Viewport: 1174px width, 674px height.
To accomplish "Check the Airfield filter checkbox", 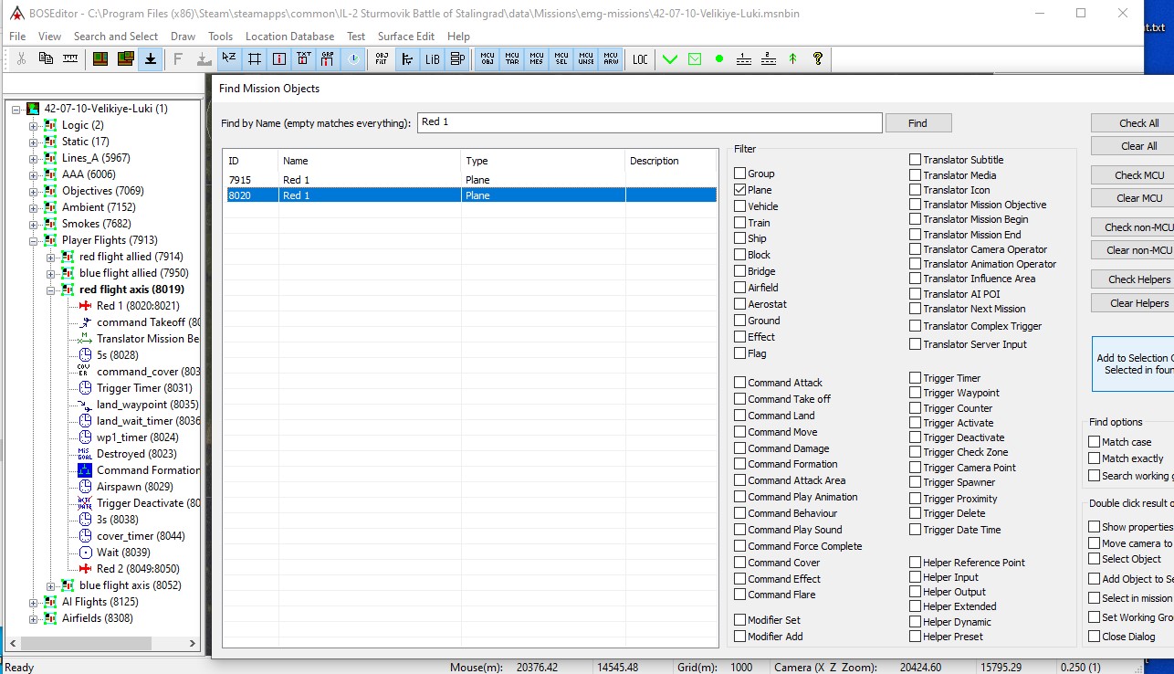I will 740,288.
